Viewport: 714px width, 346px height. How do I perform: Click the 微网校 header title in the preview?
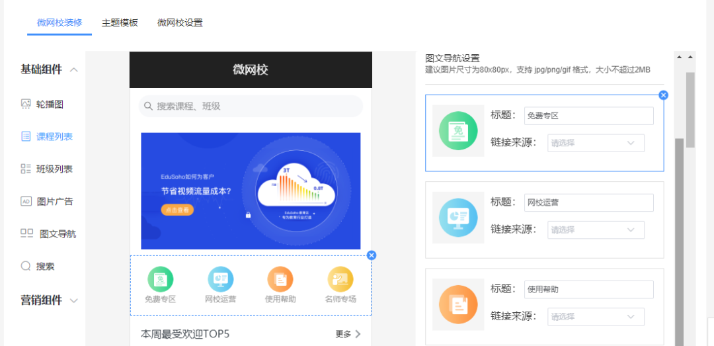251,69
